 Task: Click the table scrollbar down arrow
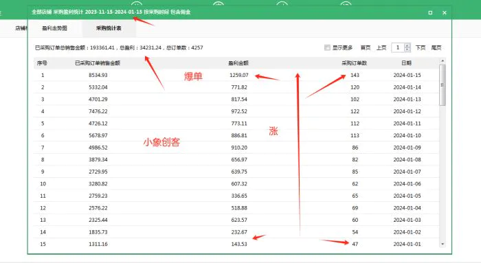tap(443, 244)
